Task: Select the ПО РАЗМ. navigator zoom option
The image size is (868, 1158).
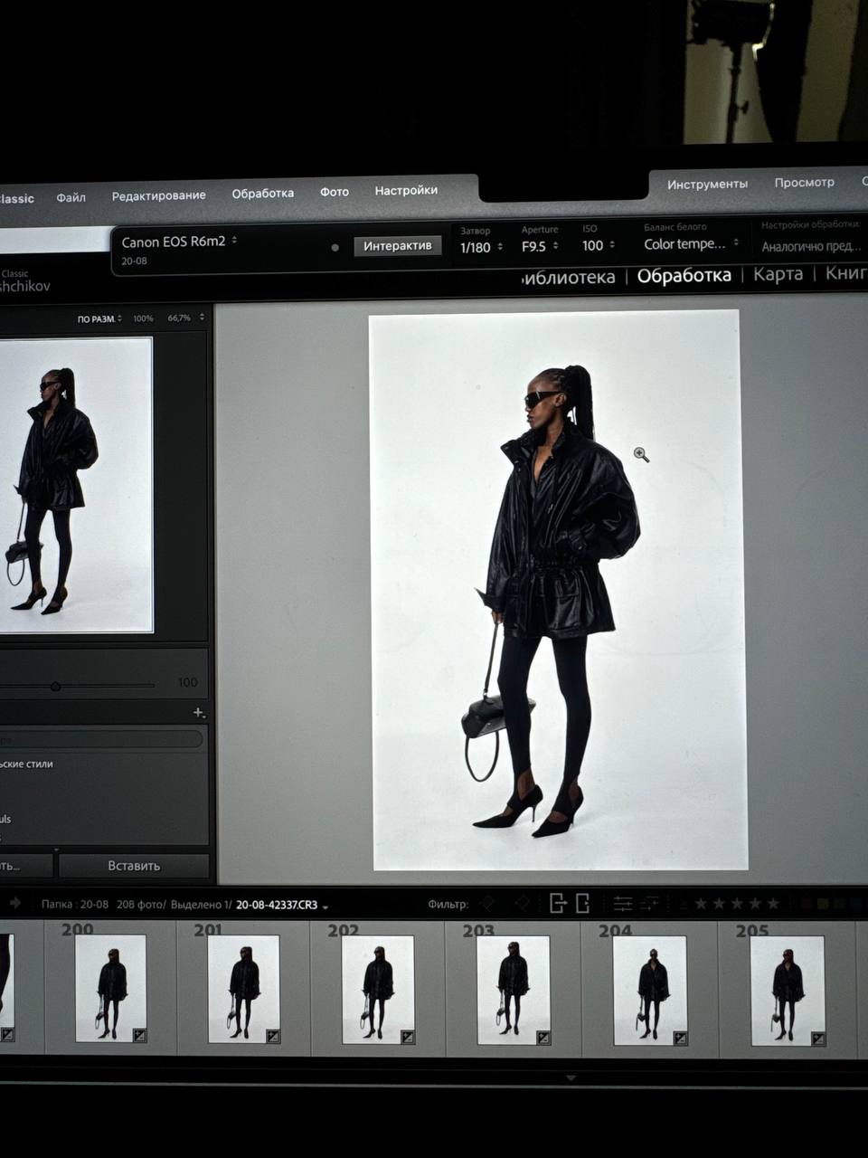Action: [99, 318]
